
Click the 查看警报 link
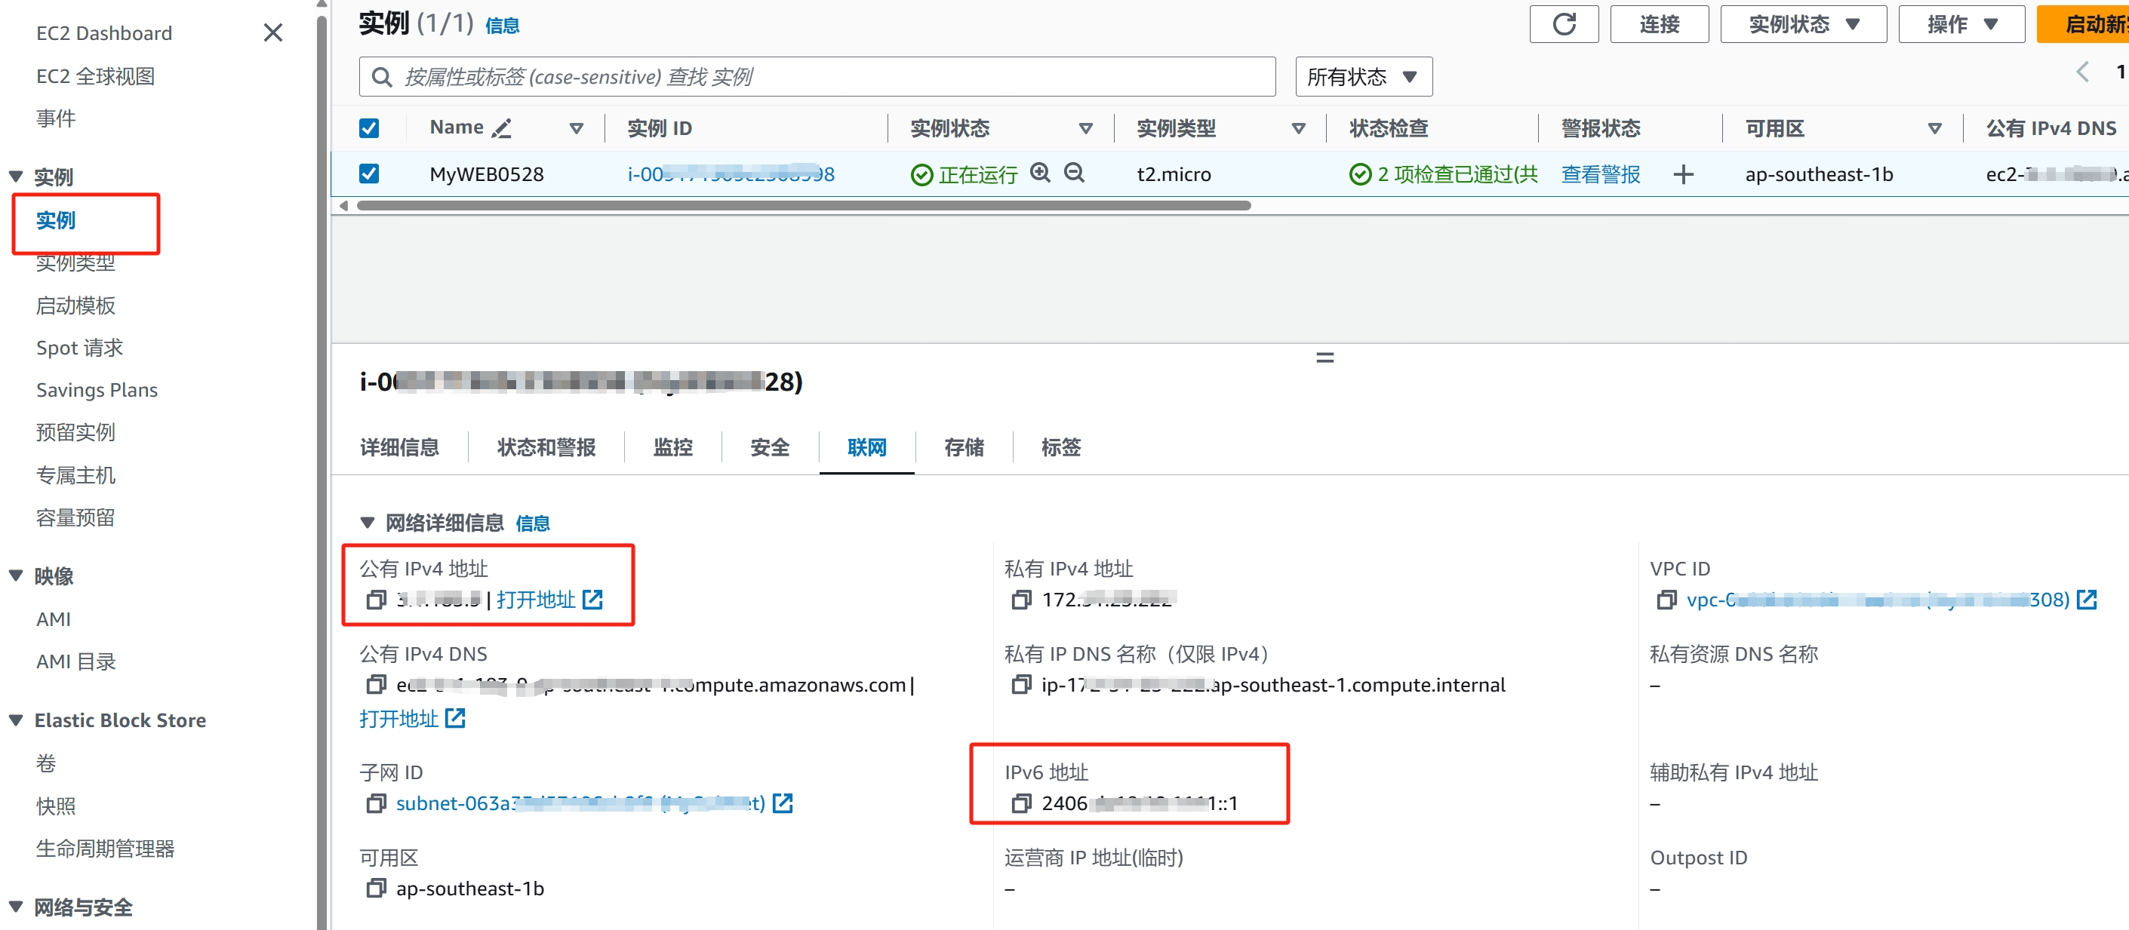click(x=1600, y=174)
